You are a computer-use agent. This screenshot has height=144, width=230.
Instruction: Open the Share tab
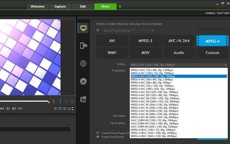click(105, 6)
